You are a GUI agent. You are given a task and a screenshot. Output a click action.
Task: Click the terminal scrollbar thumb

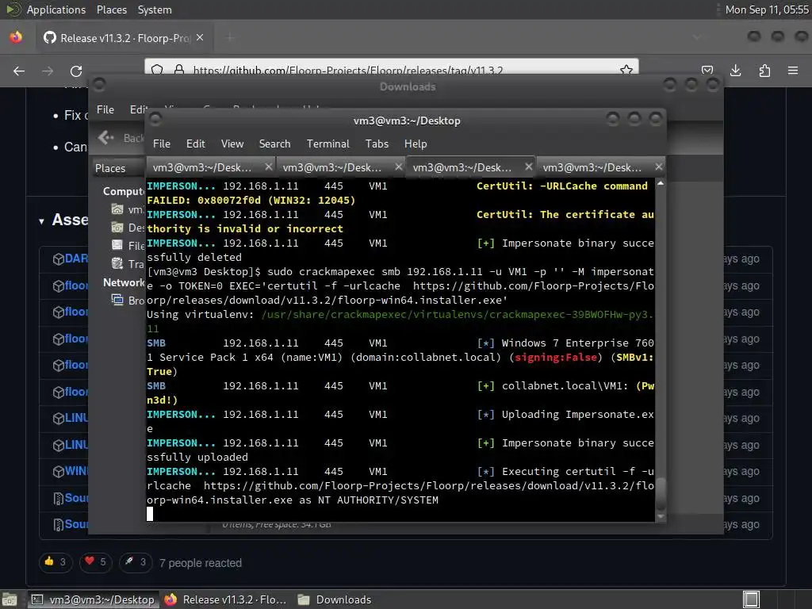[x=661, y=495]
